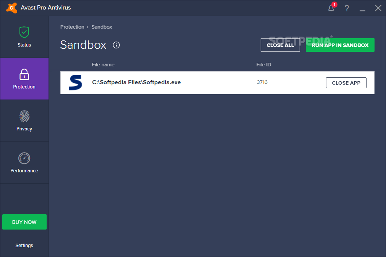This screenshot has height=257, width=386.
Task: Click the Avast logo icon
Action: [x=11, y=8]
